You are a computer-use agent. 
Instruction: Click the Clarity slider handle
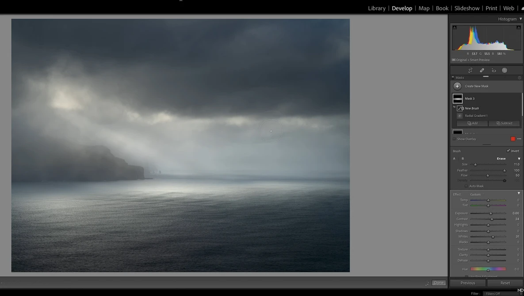(x=488, y=255)
